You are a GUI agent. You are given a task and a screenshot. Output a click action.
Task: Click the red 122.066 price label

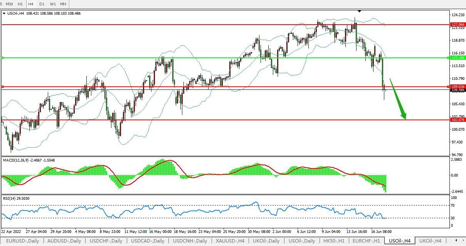point(458,24)
